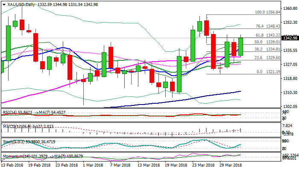Click the 1310.30 price axis label
Image resolution: width=299 pixels, height=170 pixels.
click(x=290, y=92)
